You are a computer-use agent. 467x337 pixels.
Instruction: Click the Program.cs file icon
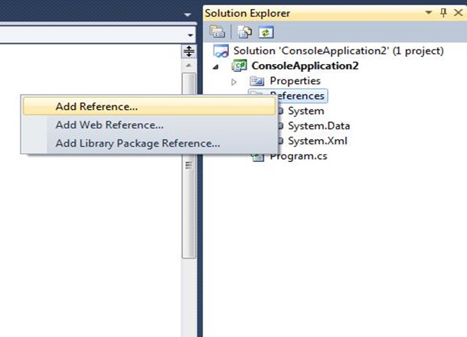click(x=258, y=157)
